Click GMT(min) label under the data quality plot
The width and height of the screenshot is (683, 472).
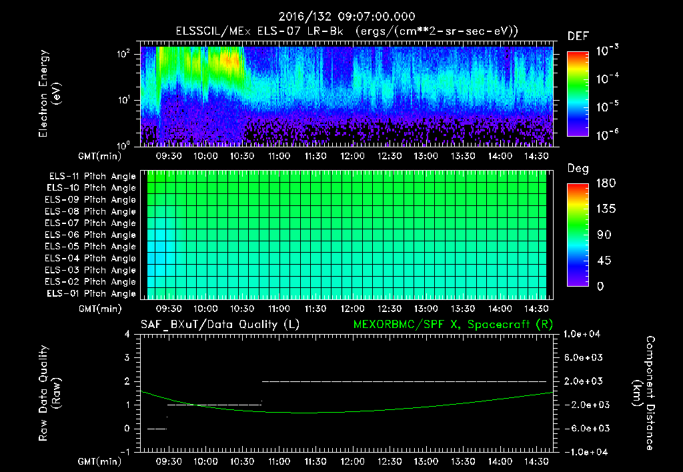[x=100, y=461]
